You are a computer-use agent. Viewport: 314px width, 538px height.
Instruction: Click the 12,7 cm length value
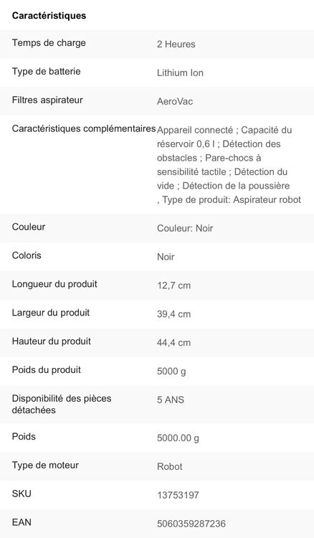(173, 285)
